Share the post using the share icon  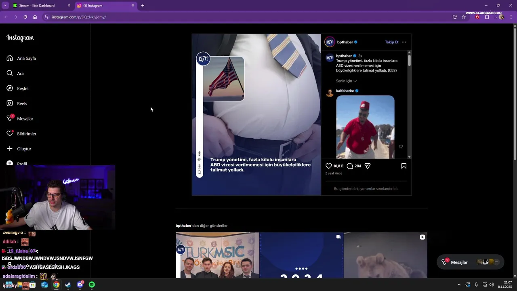(x=368, y=166)
